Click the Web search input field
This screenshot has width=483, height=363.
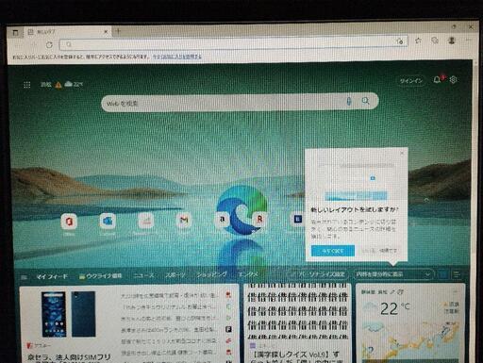point(224,103)
